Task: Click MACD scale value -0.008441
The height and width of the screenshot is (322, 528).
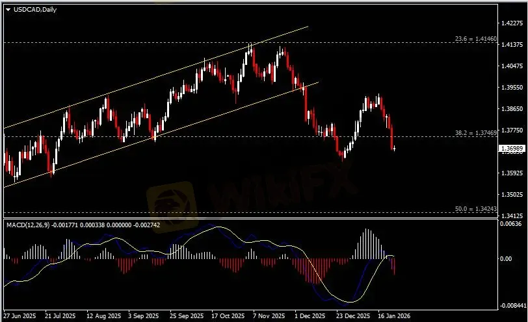Action: pos(513,306)
